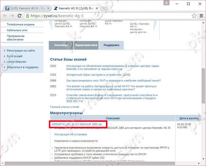Screen dimensions: 206x166
Task: Click the Дата и размер column header
Action: (x=188, y=118)
